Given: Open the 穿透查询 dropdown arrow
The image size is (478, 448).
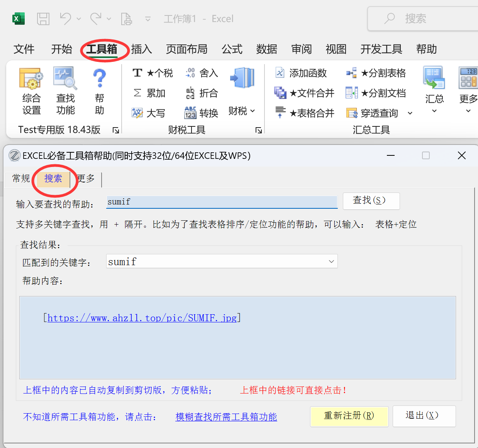Looking at the screenshot, I should [410, 113].
